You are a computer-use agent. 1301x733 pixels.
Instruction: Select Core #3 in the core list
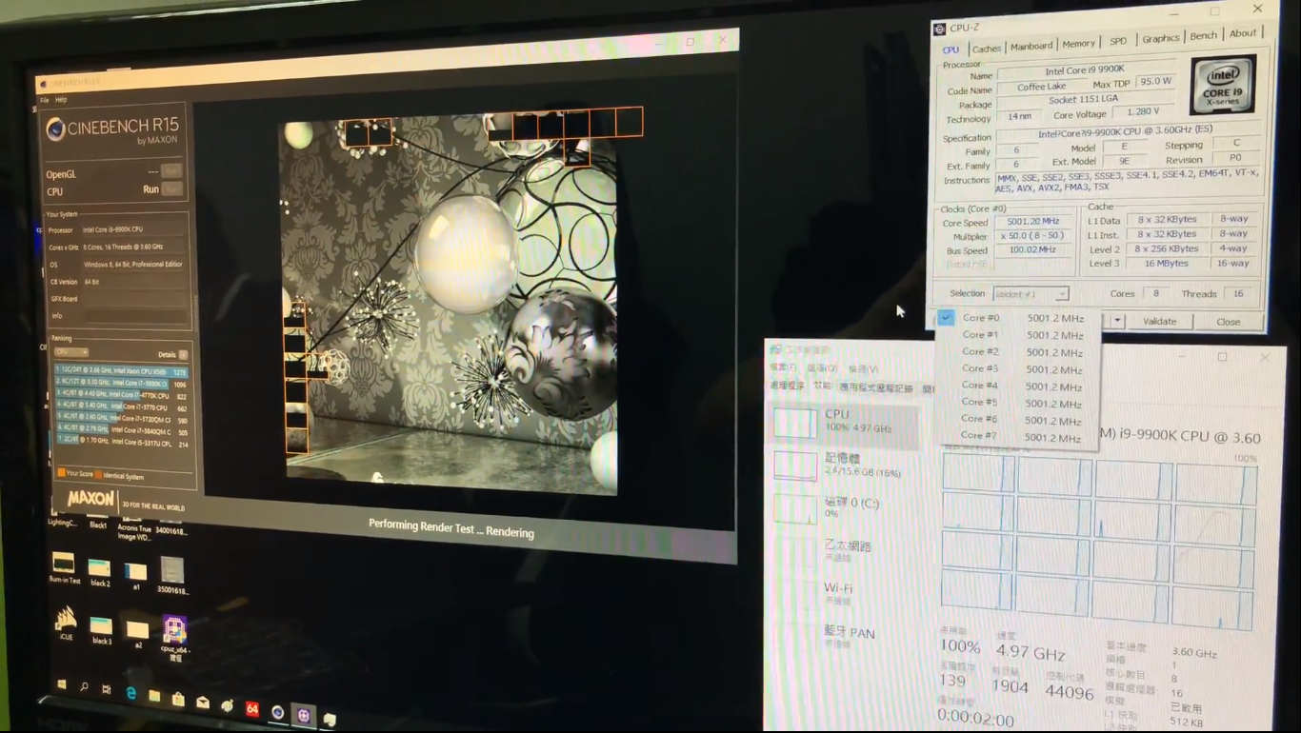(x=980, y=368)
